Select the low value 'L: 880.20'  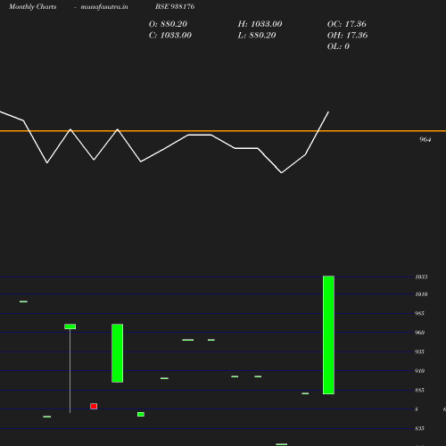pyautogui.click(x=257, y=36)
